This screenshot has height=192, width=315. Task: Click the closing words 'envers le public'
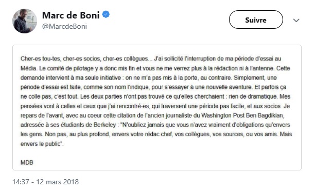[x=40, y=144]
